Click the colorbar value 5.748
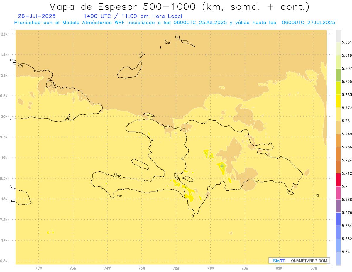352x272 pixels. tap(347, 134)
